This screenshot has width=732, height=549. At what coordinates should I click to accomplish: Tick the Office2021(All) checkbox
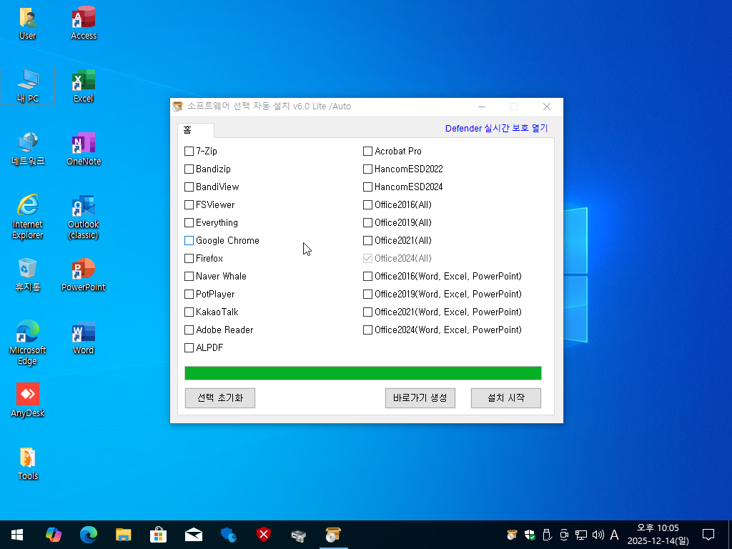click(367, 240)
